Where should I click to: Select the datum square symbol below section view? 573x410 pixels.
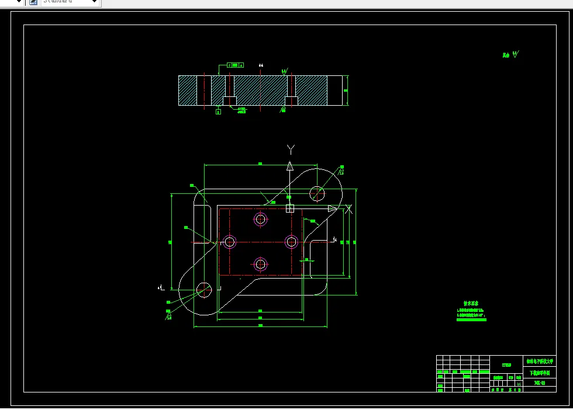click(218, 112)
